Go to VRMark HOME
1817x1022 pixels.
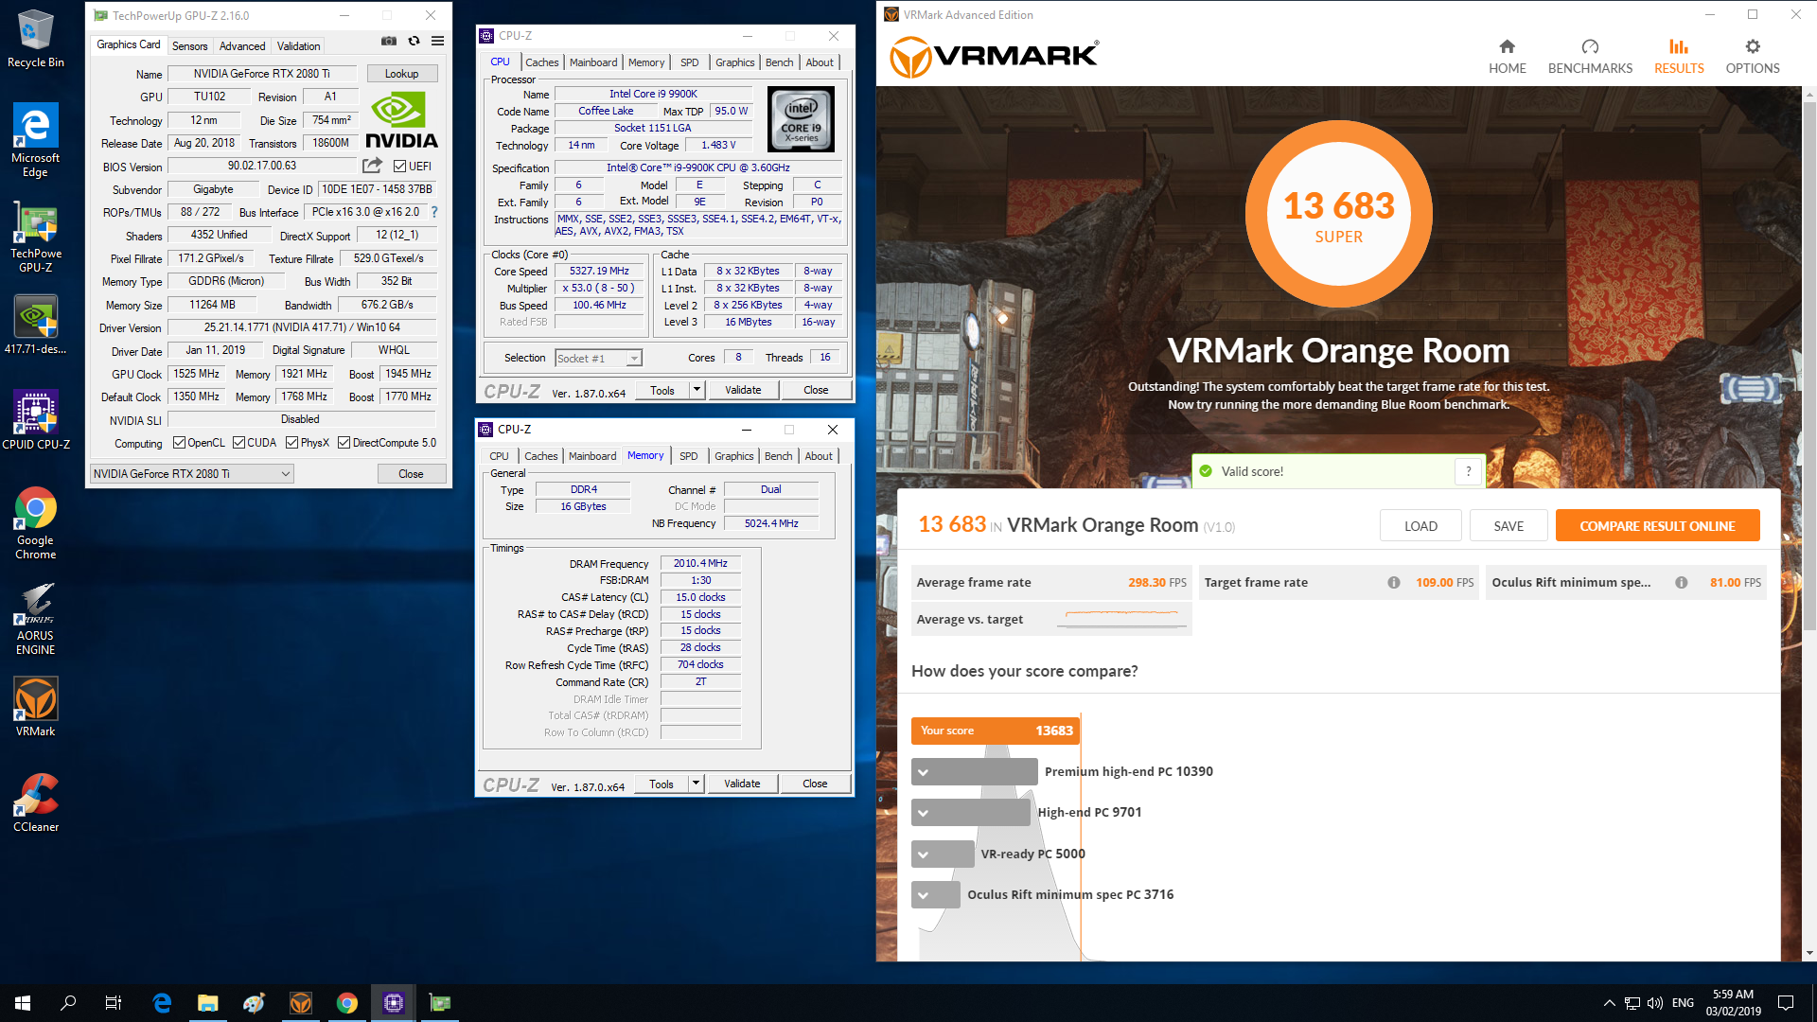click(x=1507, y=56)
